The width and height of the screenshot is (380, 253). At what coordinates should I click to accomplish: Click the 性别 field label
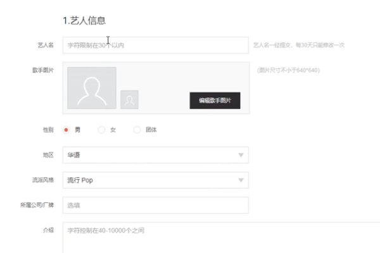click(48, 130)
